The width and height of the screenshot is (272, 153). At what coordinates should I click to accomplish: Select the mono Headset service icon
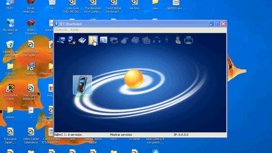167,40
